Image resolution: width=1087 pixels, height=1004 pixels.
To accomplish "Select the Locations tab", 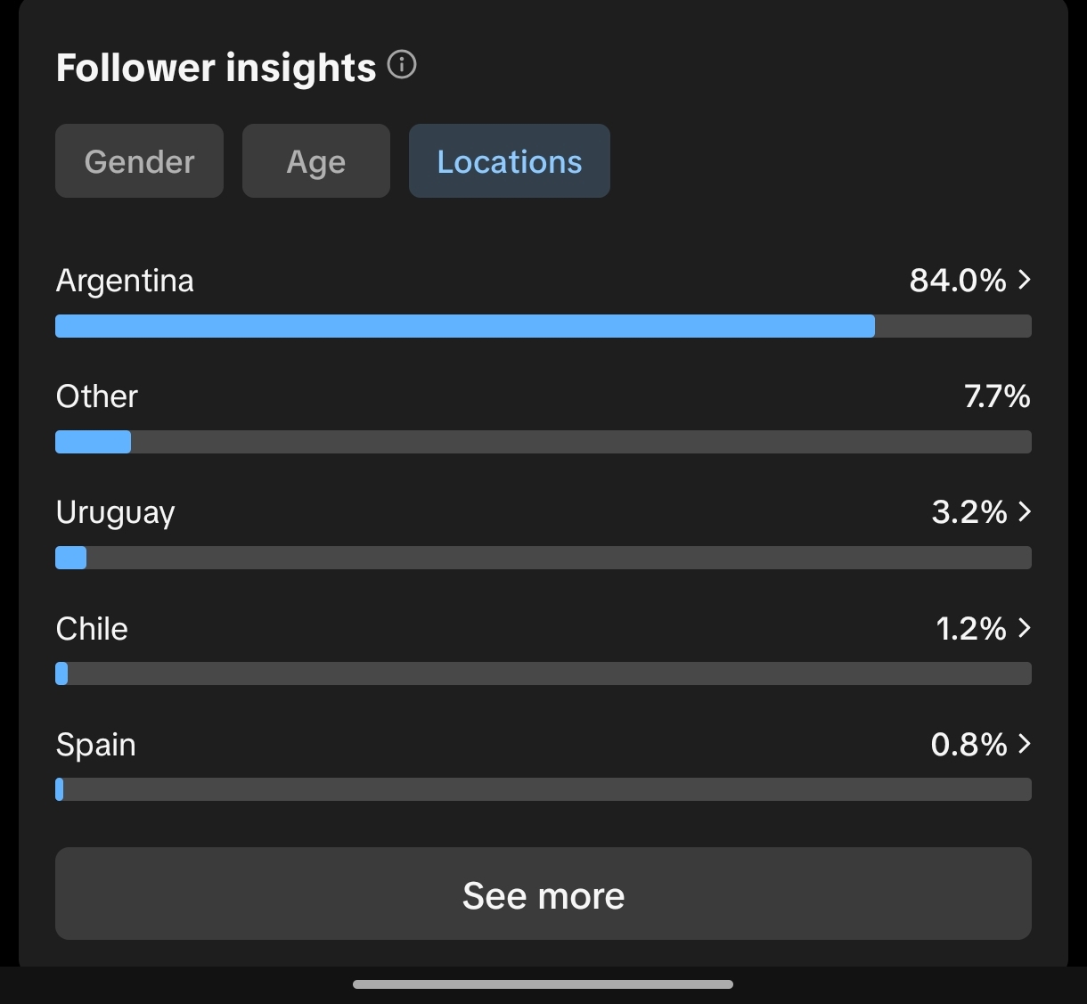I will pos(509,161).
